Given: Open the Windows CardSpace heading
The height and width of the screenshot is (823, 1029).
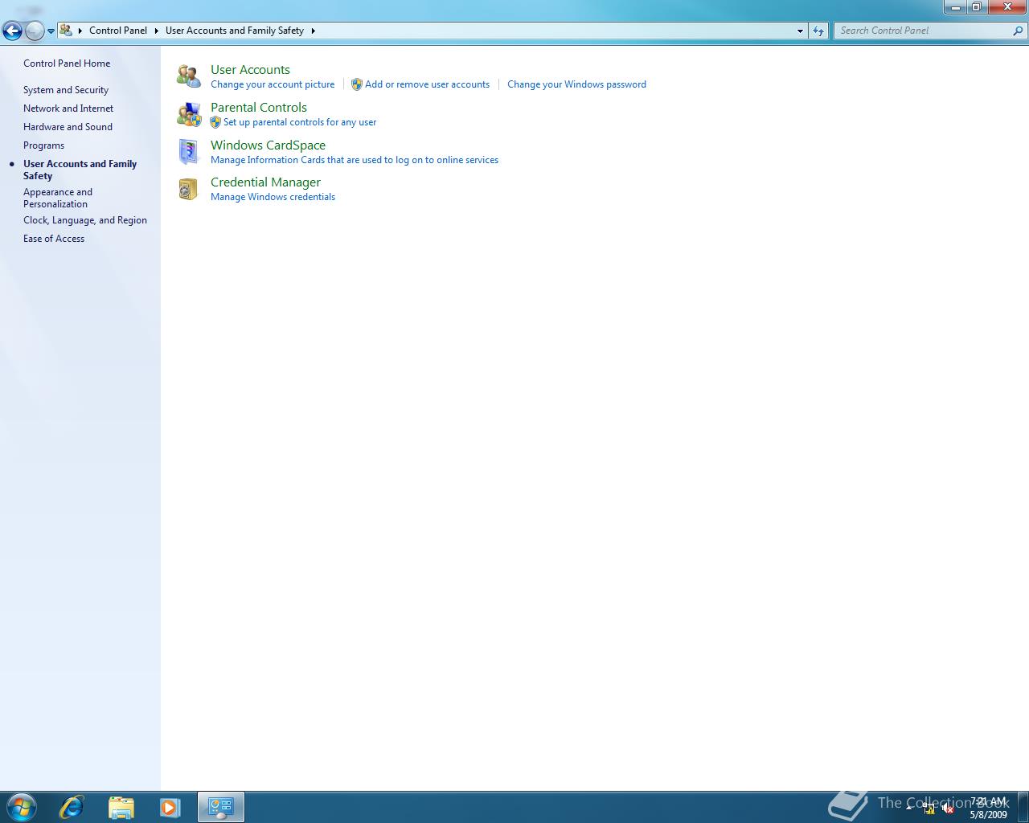Looking at the screenshot, I should click(x=268, y=145).
